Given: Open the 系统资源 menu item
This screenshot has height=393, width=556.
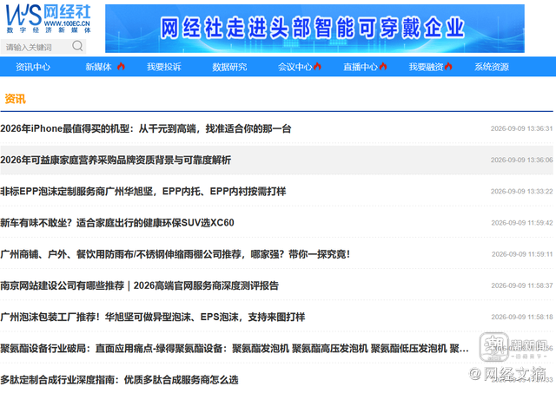Looking at the screenshot, I should click(x=492, y=67).
